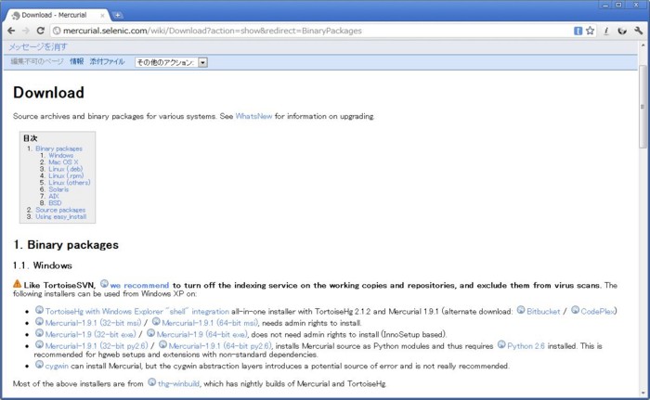Click the 編集不可のページ label
The height and width of the screenshot is (400, 650).
[37, 61]
